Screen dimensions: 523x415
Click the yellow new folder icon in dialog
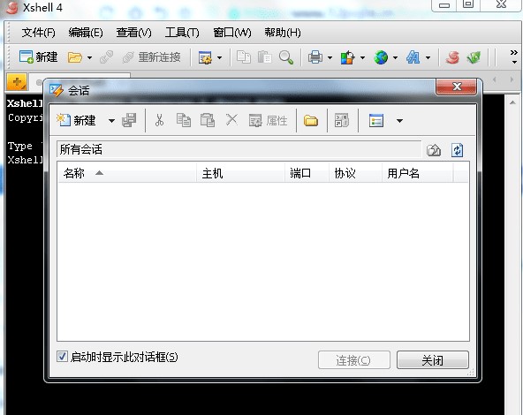[x=311, y=120]
